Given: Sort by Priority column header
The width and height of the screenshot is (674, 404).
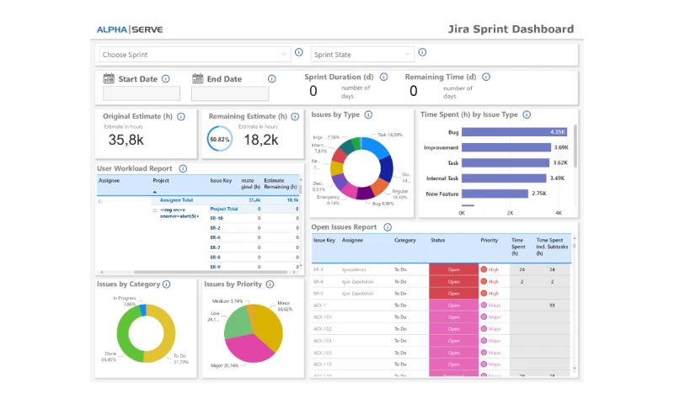Looking at the screenshot, I should [x=489, y=241].
